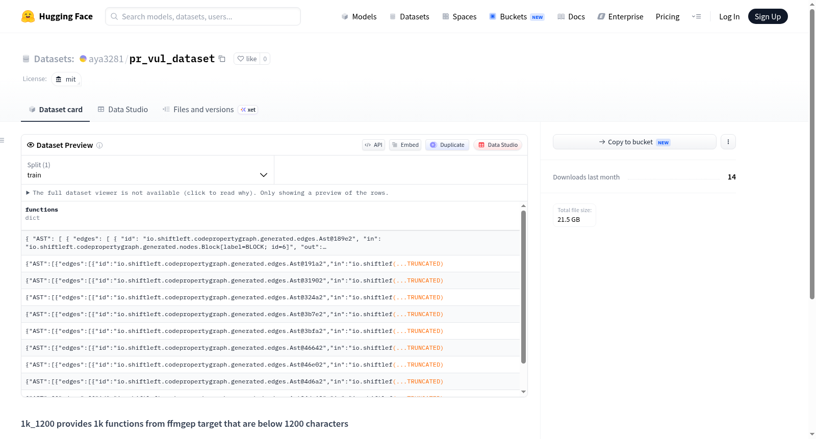The width and height of the screenshot is (816, 439).
Task: Expand the full dataset viewer not available notice
Action: [207, 193]
